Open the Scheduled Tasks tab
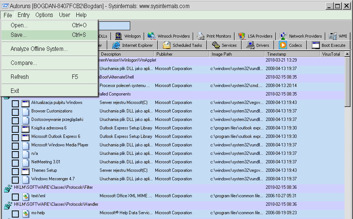This screenshot has height=219, width=353. coord(182,45)
